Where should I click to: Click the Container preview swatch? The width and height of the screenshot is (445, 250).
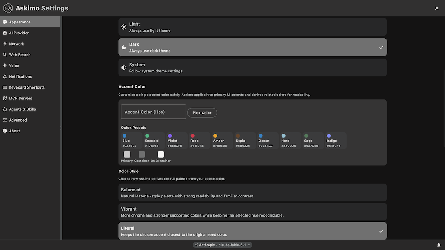coord(142,154)
